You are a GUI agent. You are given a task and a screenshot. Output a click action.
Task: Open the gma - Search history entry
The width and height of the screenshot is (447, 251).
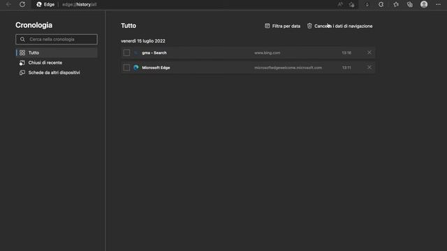[x=154, y=53]
